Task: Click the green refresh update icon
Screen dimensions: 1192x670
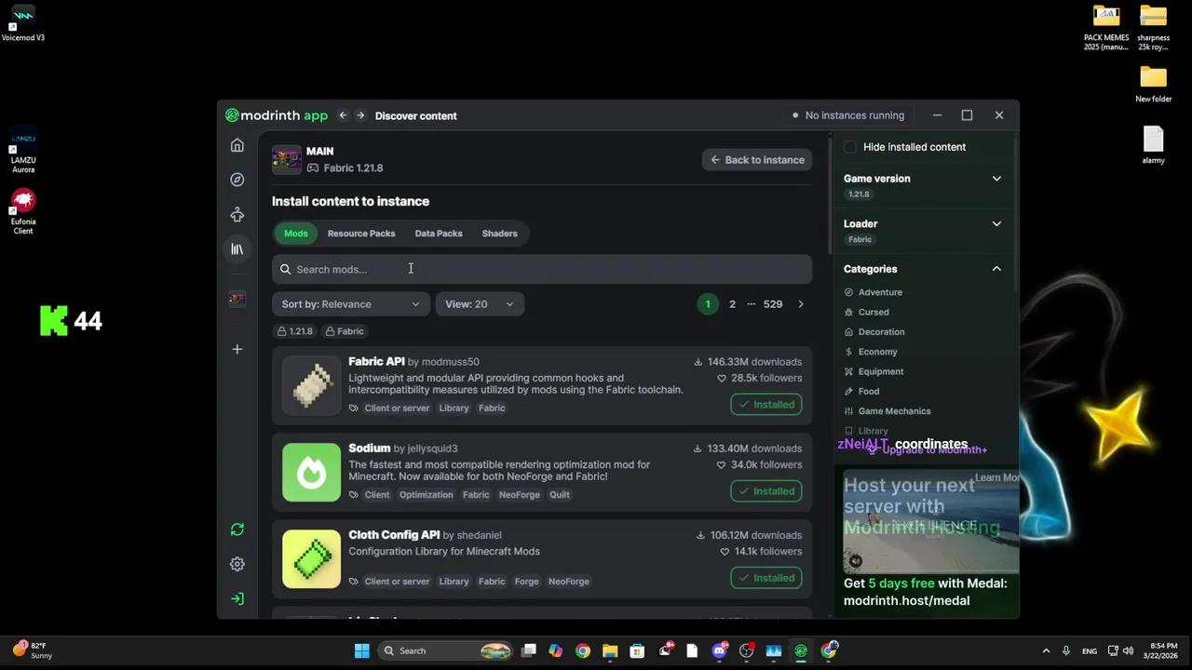Action: click(x=237, y=529)
